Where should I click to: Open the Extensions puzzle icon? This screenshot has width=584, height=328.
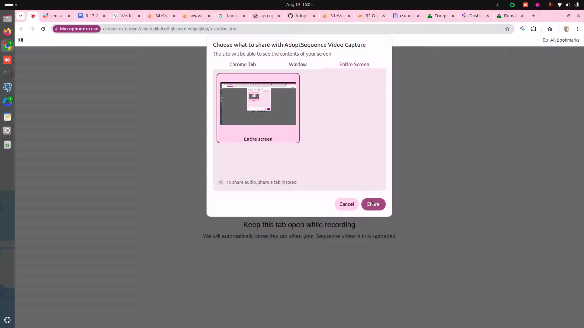pyautogui.click(x=534, y=29)
